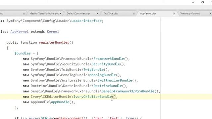
Task: Click the Kernel parent class name
Action: [53, 32]
